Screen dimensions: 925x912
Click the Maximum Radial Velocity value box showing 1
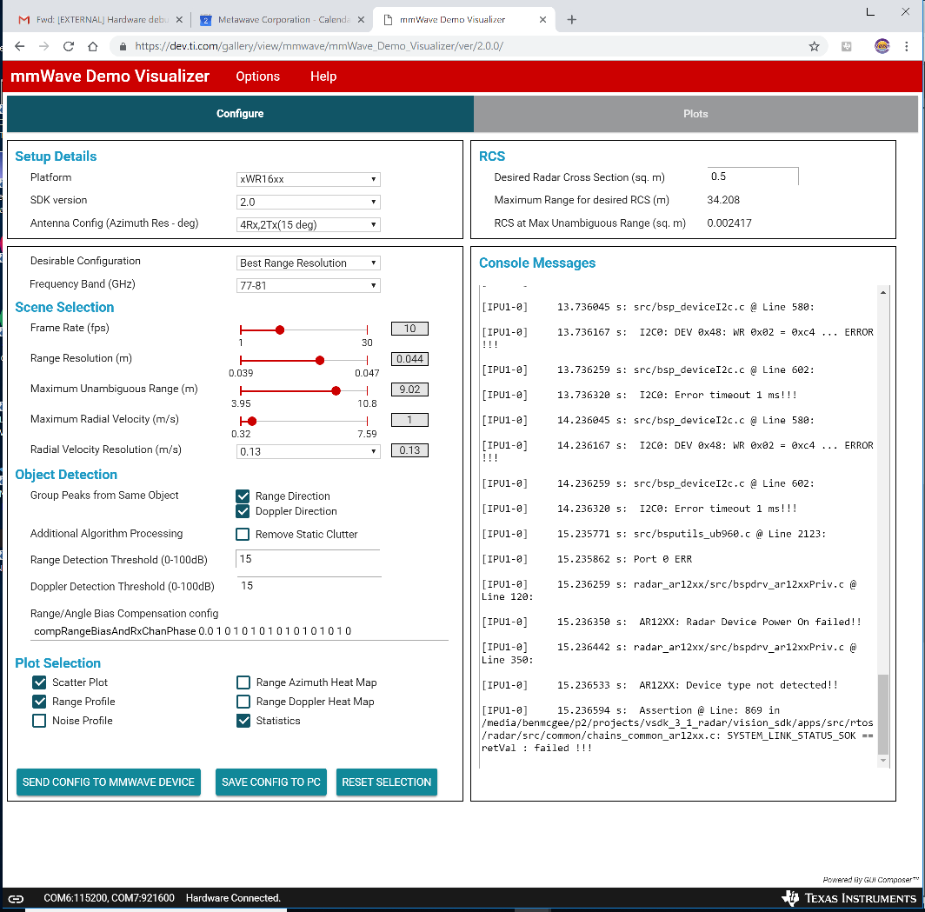(409, 420)
